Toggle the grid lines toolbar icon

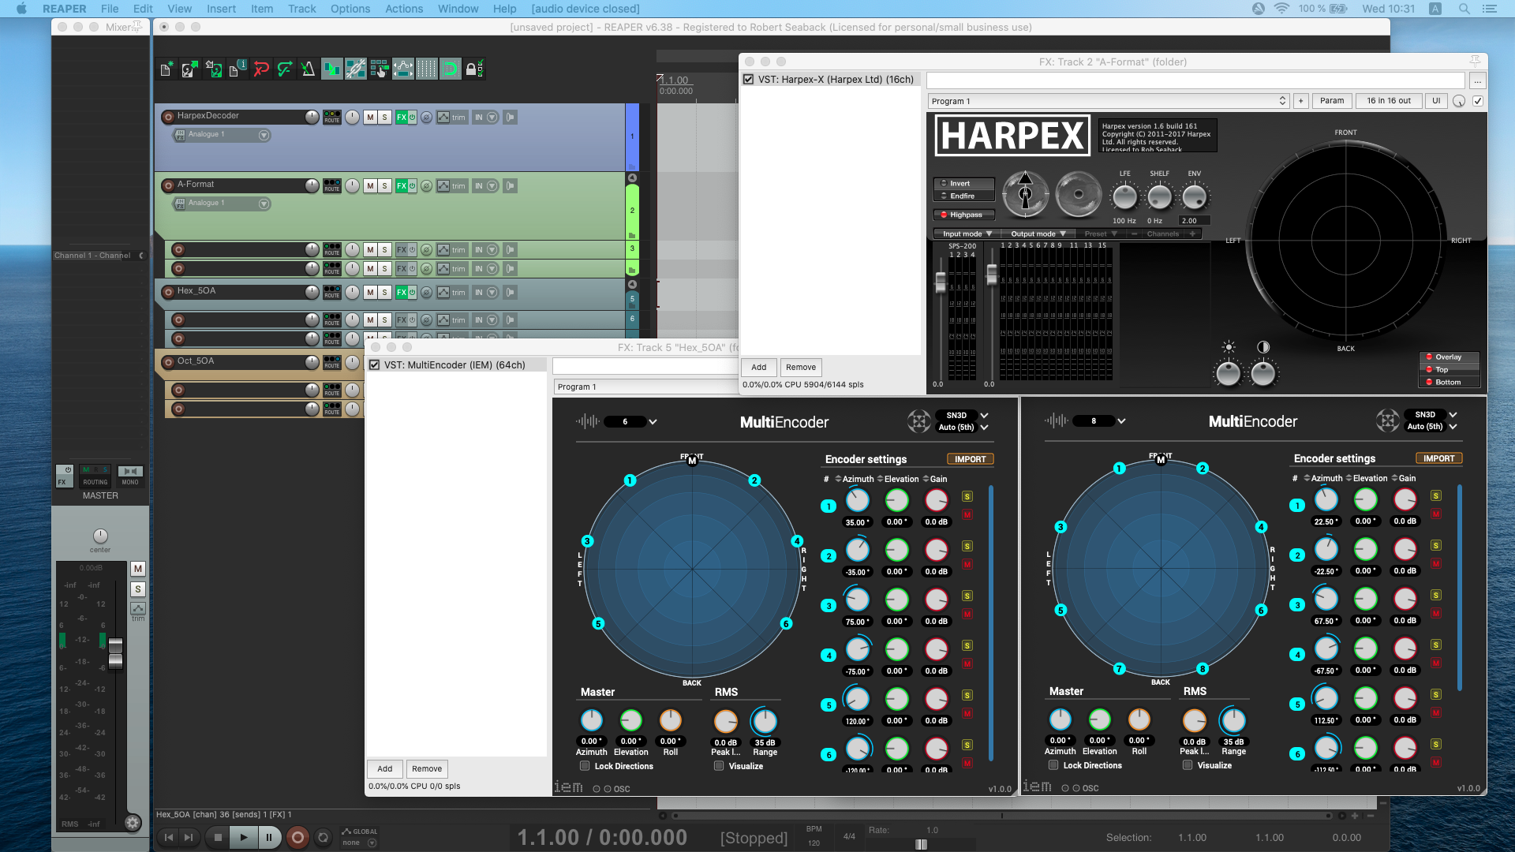pos(426,69)
